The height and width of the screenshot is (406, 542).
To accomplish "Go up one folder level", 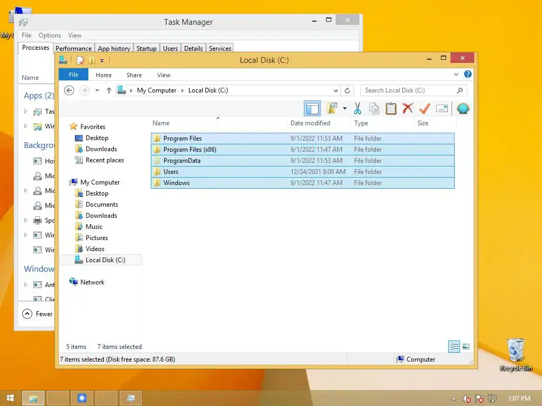I will (109, 90).
